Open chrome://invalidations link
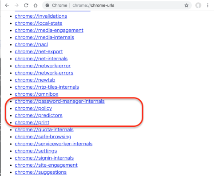 [41, 16]
